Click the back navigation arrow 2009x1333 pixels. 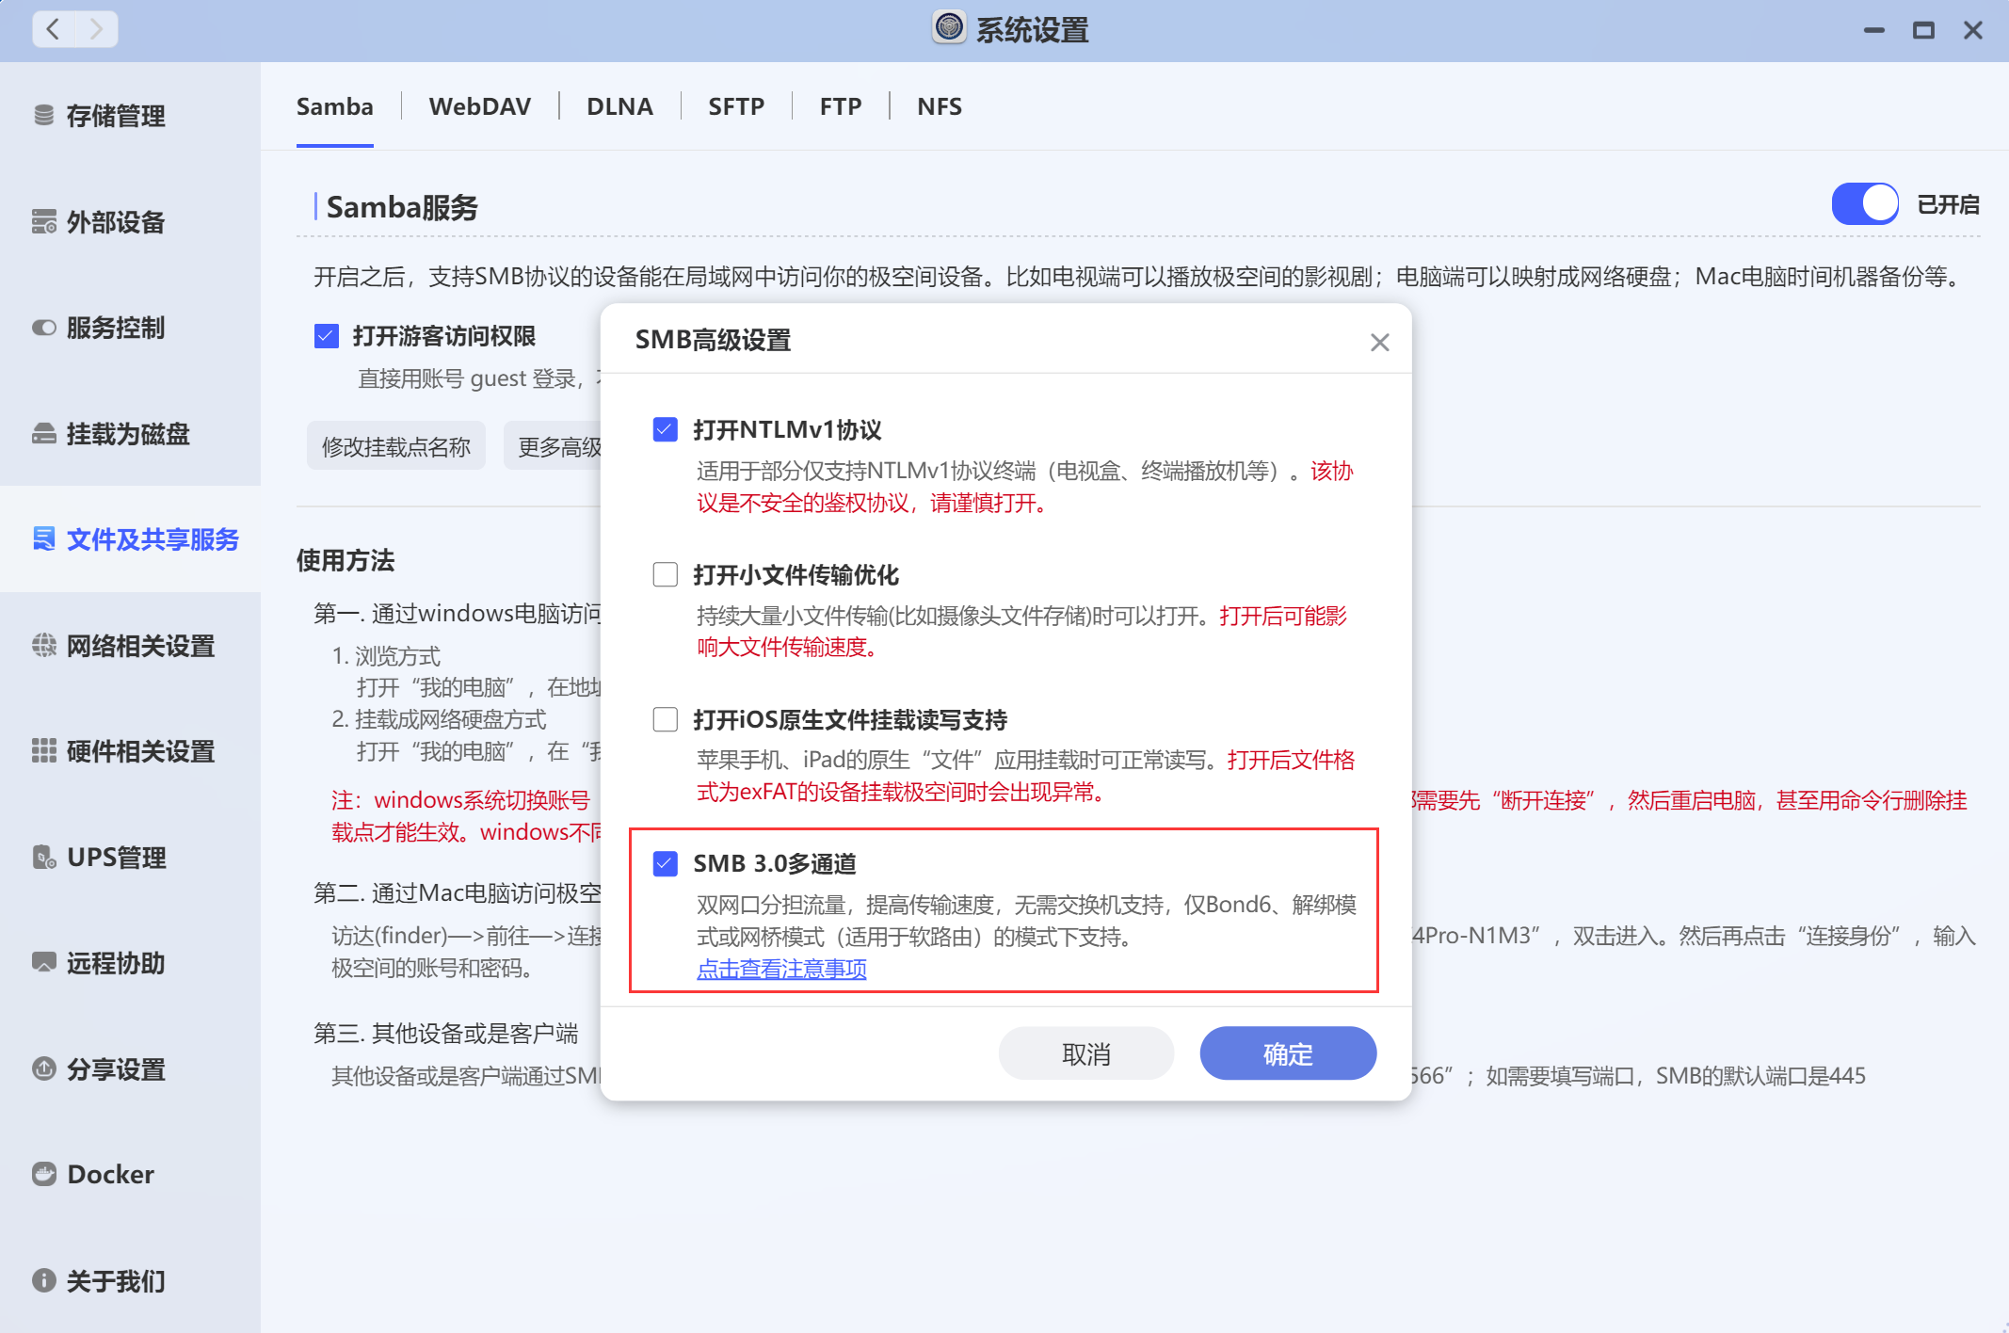pyautogui.click(x=54, y=29)
